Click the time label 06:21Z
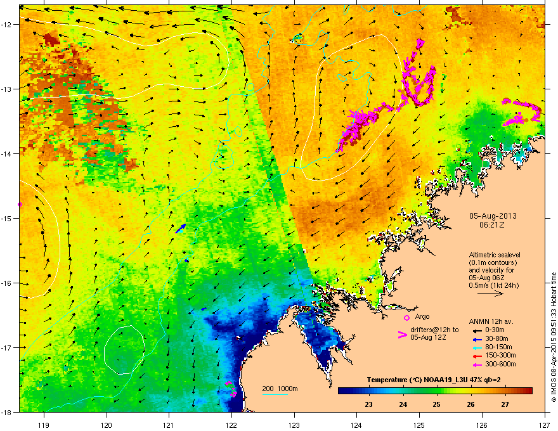 click(x=492, y=225)
